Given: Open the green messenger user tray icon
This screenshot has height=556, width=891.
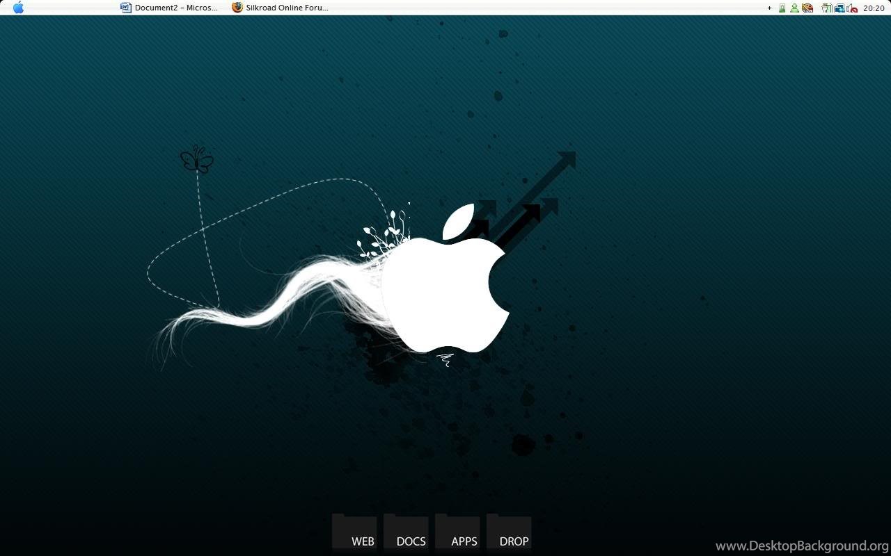Looking at the screenshot, I should coord(794,8).
